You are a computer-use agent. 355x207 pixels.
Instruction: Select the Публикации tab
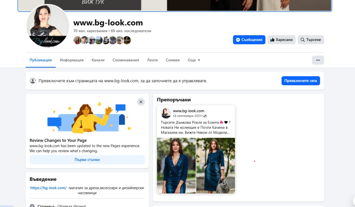[x=41, y=60]
